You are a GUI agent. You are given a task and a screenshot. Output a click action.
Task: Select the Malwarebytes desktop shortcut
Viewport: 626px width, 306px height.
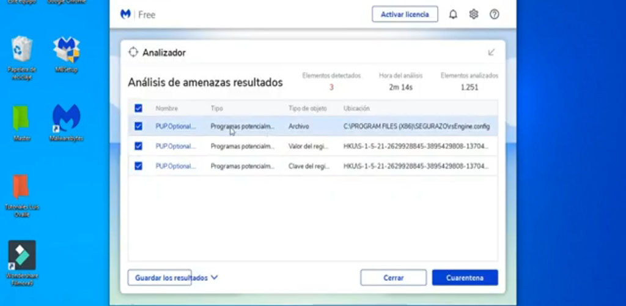pyautogui.click(x=66, y=122)
